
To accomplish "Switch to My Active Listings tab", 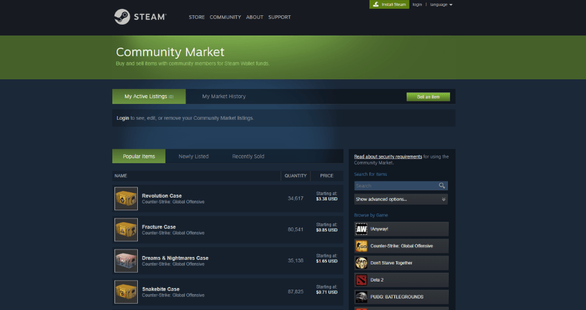I will tap(149, 96).
